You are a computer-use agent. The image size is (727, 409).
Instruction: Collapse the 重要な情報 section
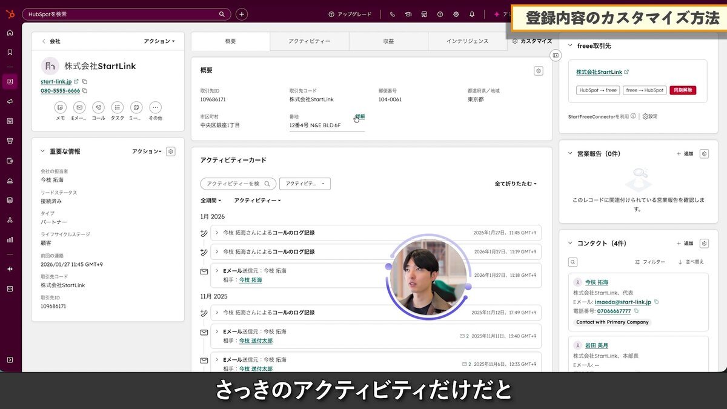pos(42,151)
